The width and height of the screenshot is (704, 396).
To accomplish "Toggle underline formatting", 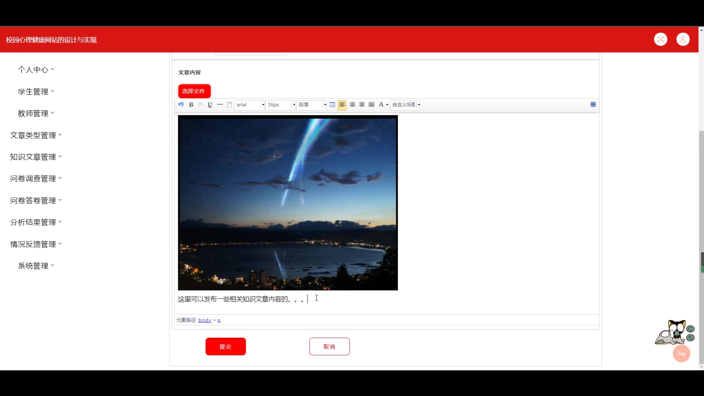I will (x=210, y=104).
